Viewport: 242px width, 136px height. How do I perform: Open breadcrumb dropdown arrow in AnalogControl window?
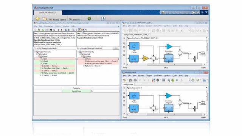point(207,88)
